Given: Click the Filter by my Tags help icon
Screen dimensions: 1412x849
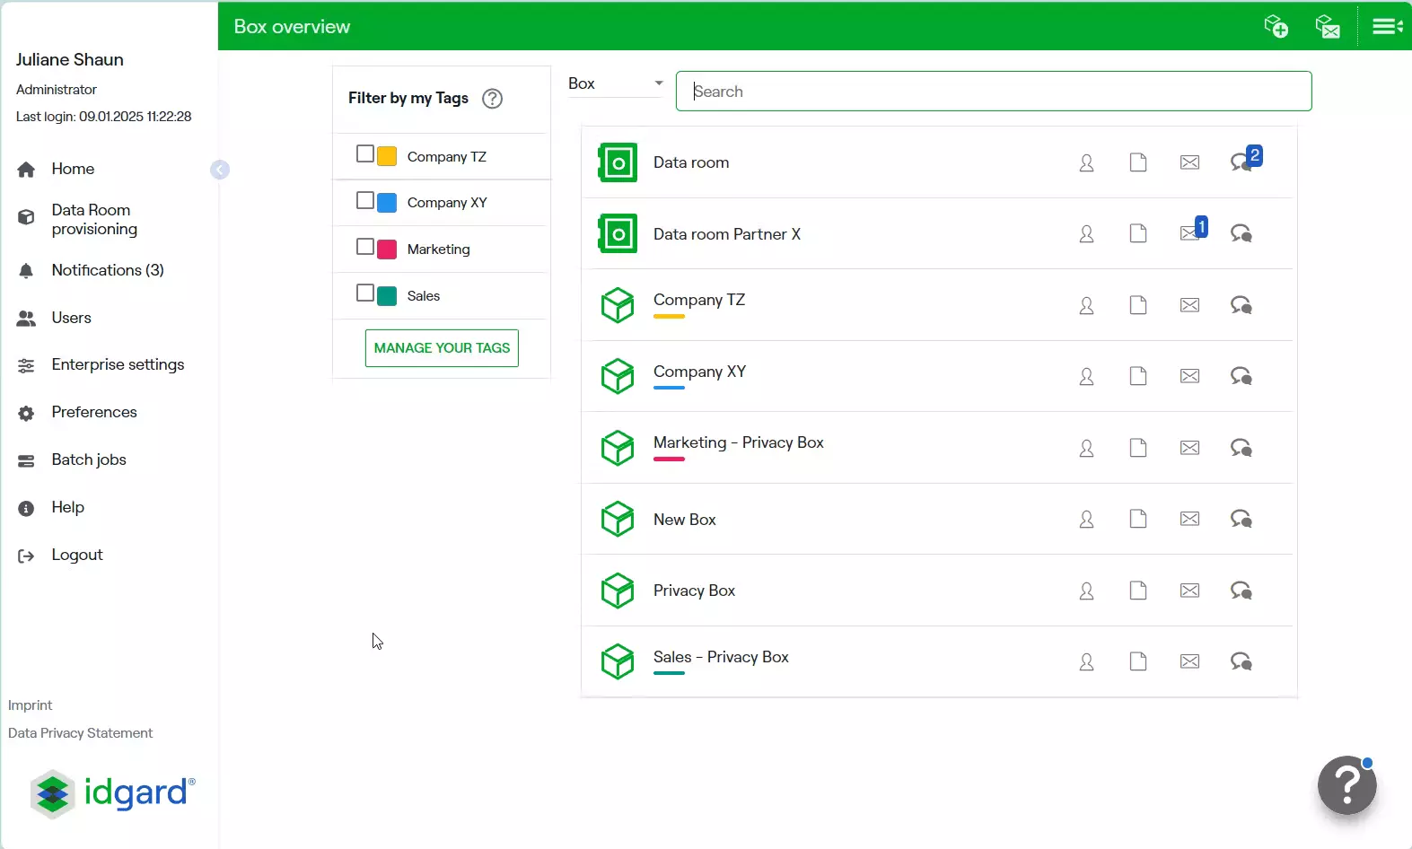Looking at the screenshot, I should [x=492, y=99].
